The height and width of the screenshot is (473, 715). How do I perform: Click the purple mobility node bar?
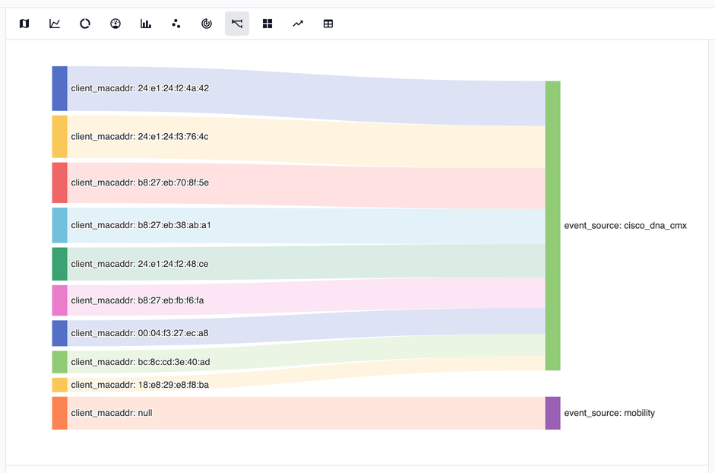click(552, 413)
